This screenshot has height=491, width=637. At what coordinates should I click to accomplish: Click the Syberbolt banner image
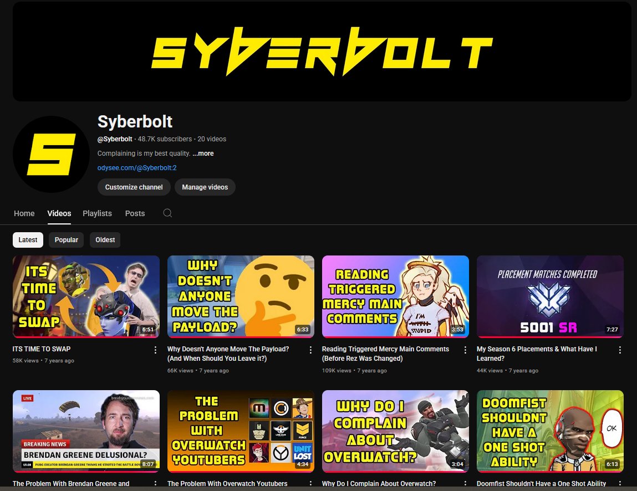click(x=322, y=51)
